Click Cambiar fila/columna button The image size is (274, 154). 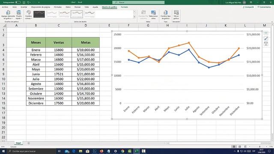[x=143, y=15]
